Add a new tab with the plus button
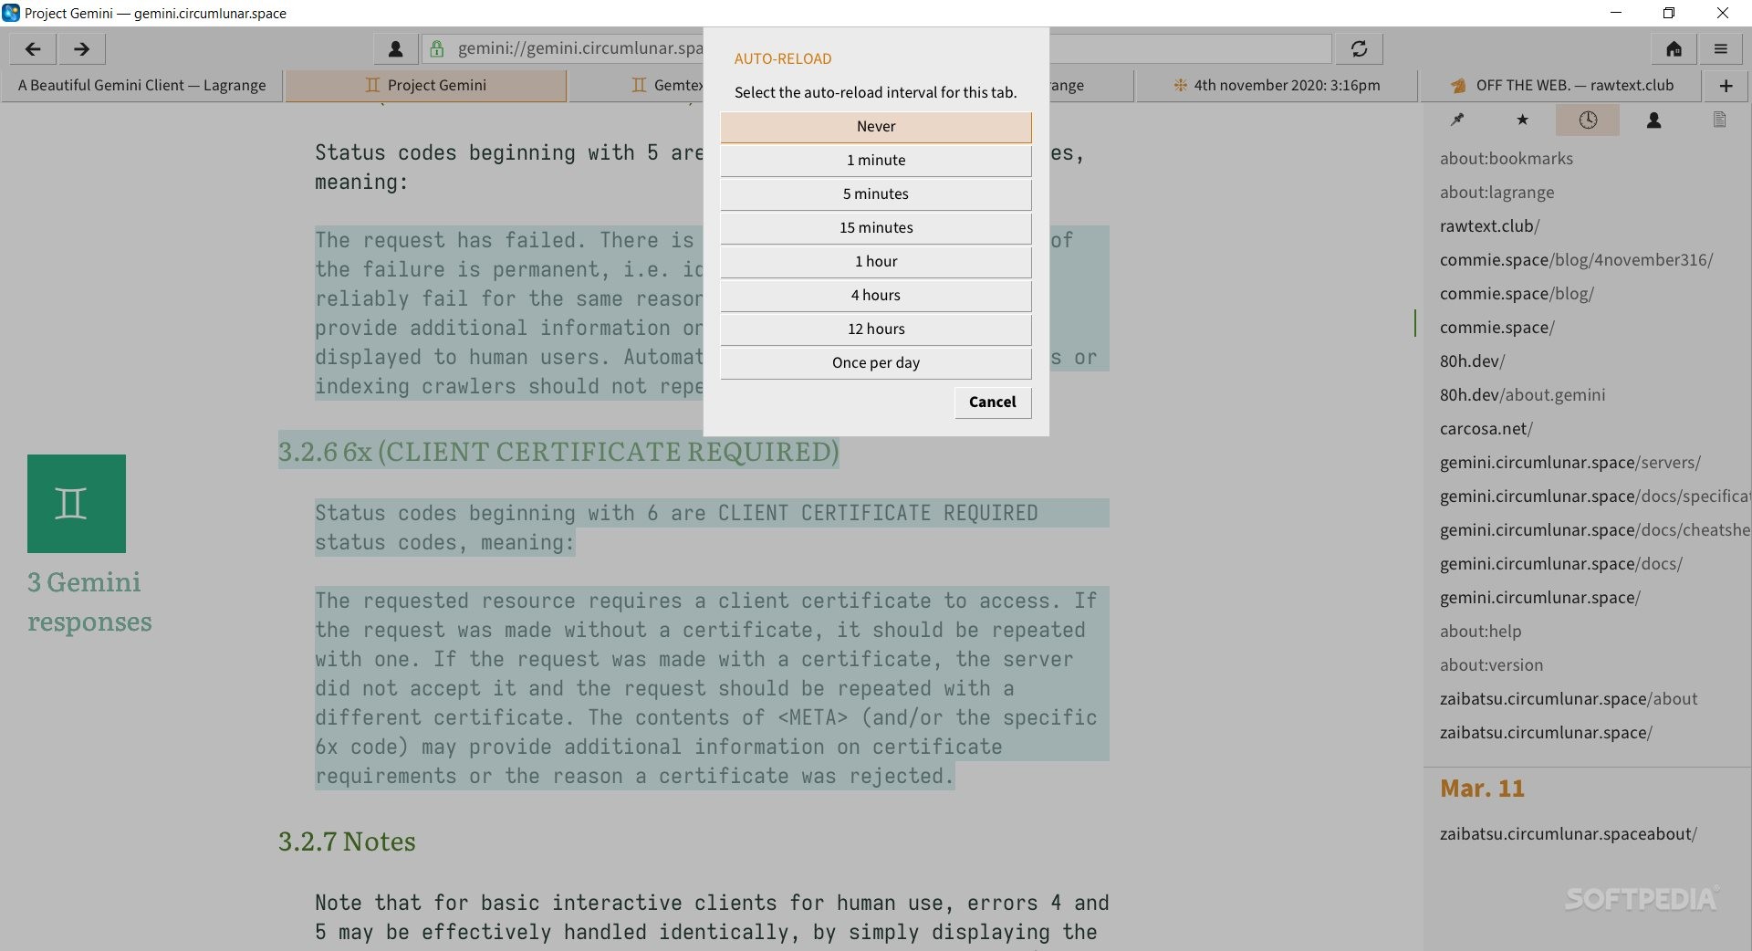The height and width of the screenshot is (951, 1752). click(x=1726, y=85)
